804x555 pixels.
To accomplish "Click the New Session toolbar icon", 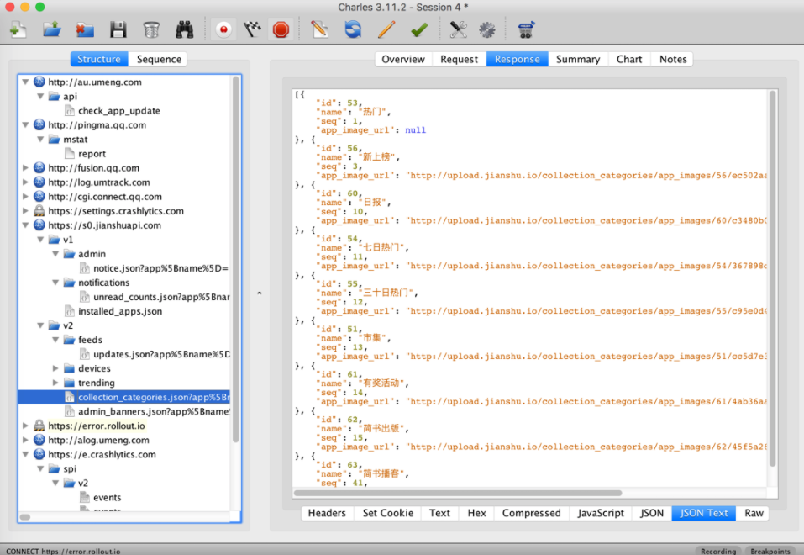I will (18, 30).
